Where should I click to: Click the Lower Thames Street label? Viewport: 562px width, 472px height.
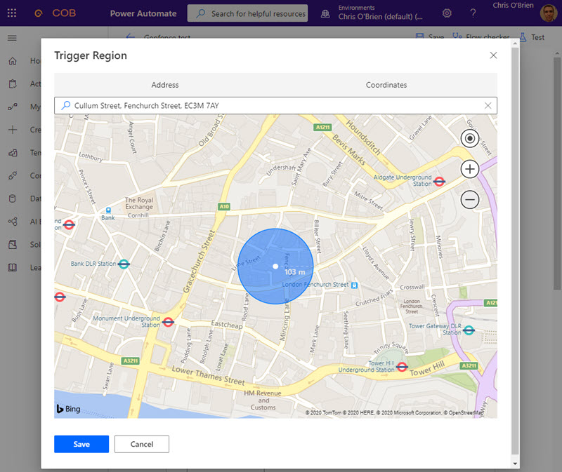click(x=208, y=375)
